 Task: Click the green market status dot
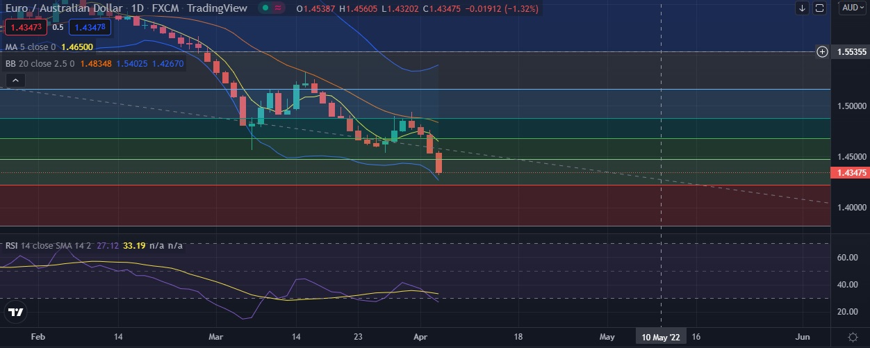tap(264, 8)
